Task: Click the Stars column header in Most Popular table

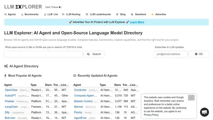Action: [48, 85]
